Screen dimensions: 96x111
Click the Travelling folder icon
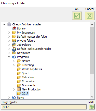click(19, 65)
